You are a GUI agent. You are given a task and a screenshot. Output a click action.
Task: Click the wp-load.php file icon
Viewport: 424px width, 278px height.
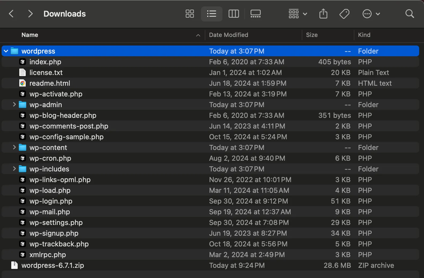click(23, 190)
